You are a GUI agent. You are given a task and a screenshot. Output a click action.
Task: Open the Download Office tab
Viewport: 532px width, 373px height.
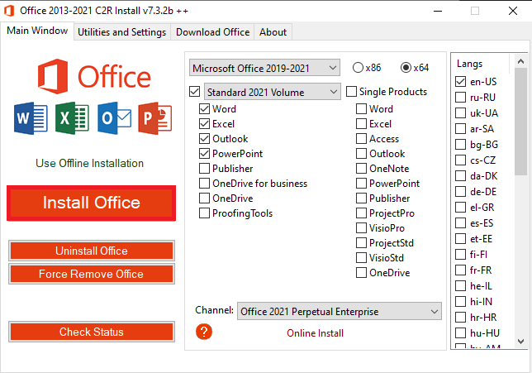pyautogui.click(x=212, y=32)
